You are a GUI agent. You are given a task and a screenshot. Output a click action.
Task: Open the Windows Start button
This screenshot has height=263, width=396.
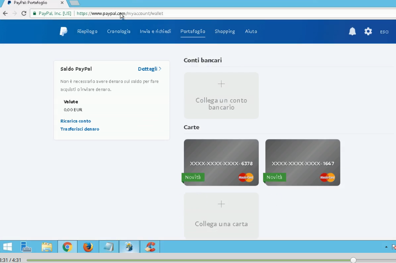(7, 247)
